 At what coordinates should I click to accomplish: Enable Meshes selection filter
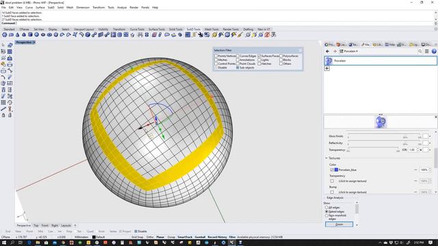pyautogui.click(x=216, y=59)
